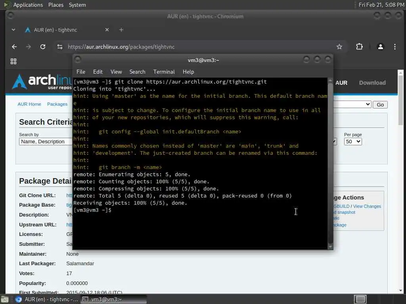
Task: Open the Places panel menu
Action: pos(56,5)
